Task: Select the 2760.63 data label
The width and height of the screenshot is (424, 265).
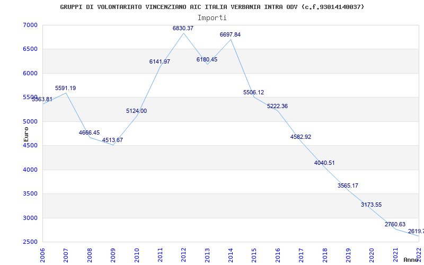Action: (395, 224)
